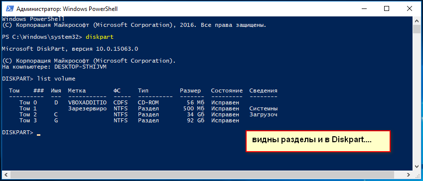
Task: Close the PowerShell window
Action: 410,8
